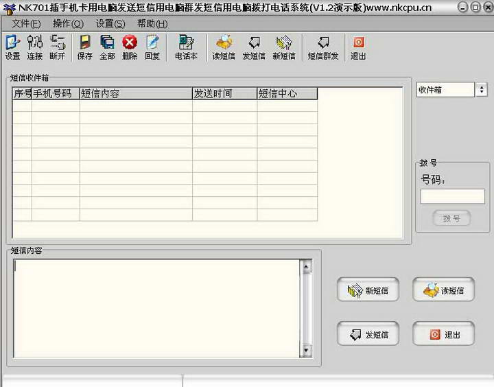Click the large 退出 button
The width and height of the screenshot is (494, 387).
click(x=444, y=334)
